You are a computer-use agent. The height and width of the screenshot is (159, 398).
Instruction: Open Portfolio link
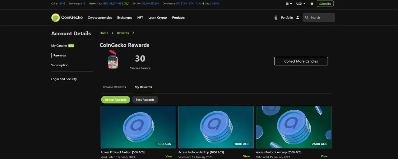(287, 18)
